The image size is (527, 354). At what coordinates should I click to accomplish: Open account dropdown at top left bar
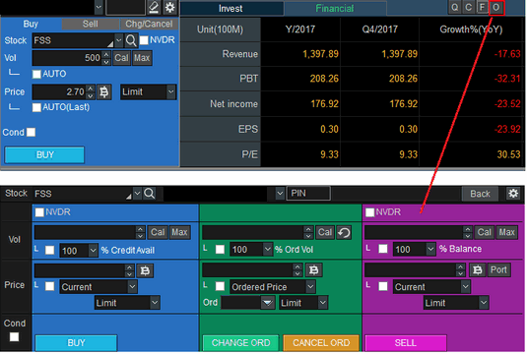point(99,8)
